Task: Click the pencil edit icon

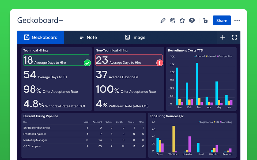Action: [163, 21]
